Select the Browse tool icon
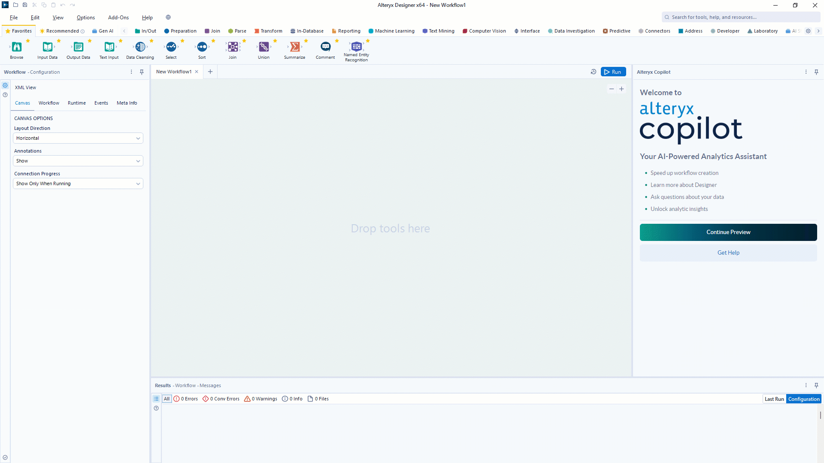The height and width of the screenshot is (463, 824). pos(17,47)
